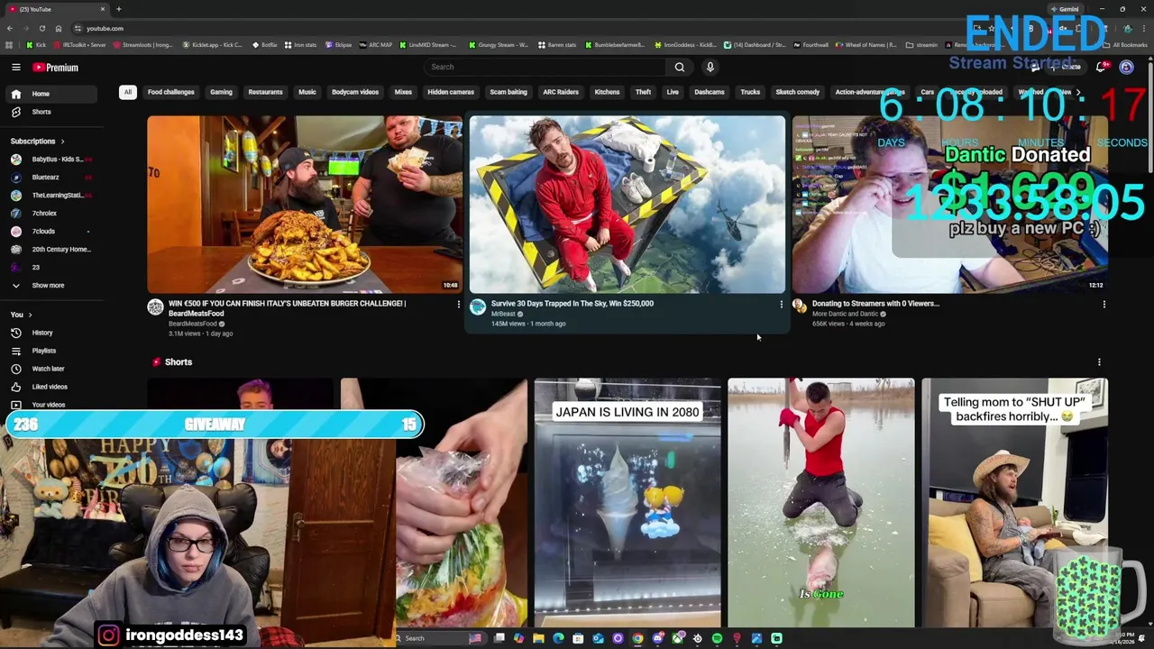Click the YouTube search input field
Viewport: 1154px width, 649px height.
coord(545,67)
